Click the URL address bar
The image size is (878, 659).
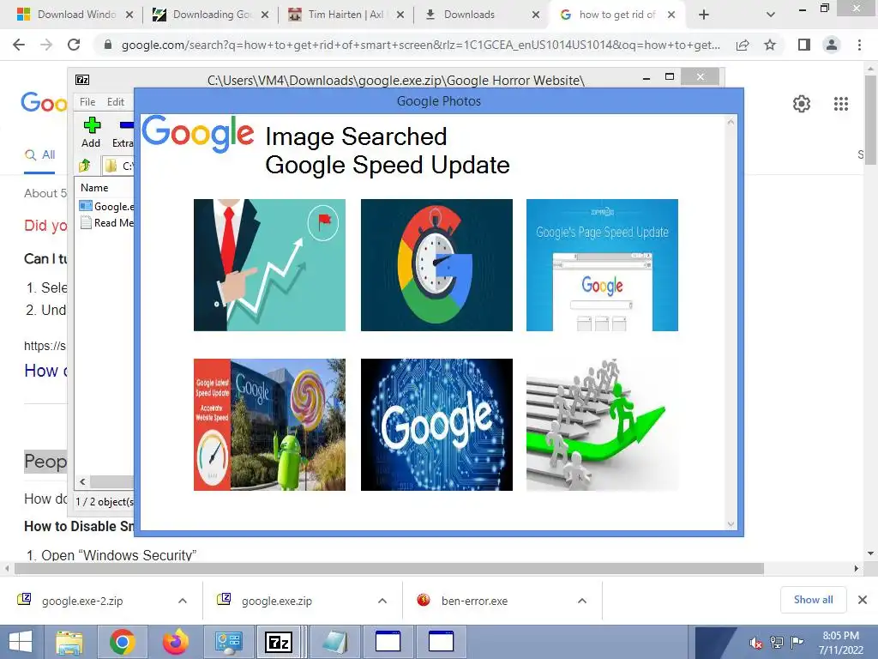420,45
